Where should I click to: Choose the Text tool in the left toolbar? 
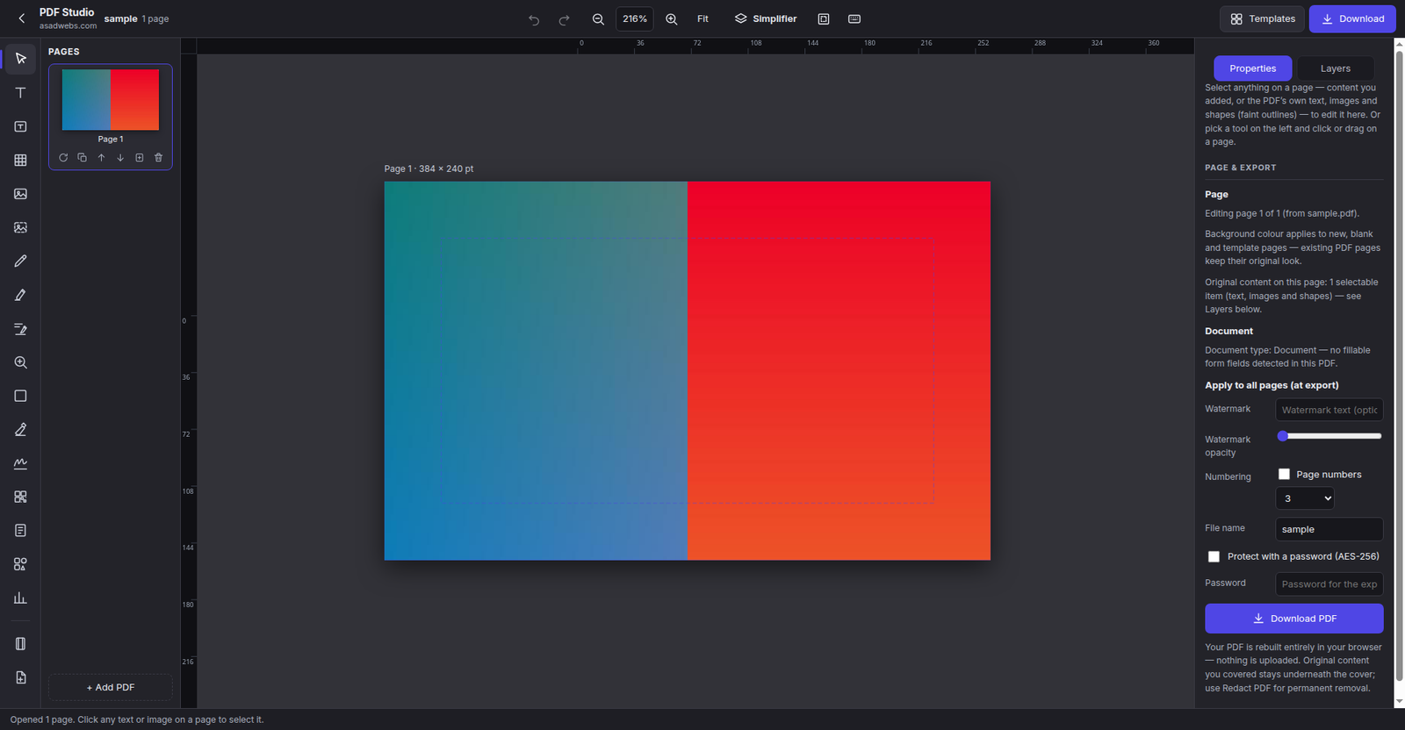coord(20,92)
